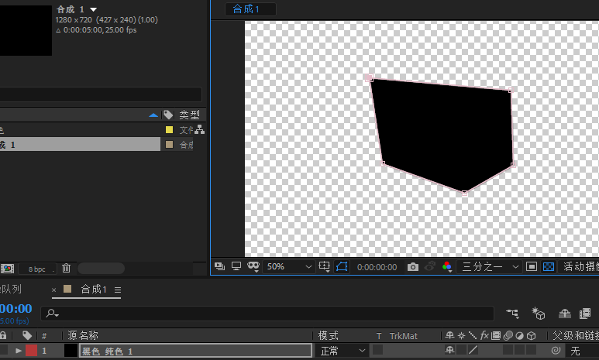599x360 pixels.
Task: Open grid and guide options icon
Action: pyautogui.click(x=325, y=266)
